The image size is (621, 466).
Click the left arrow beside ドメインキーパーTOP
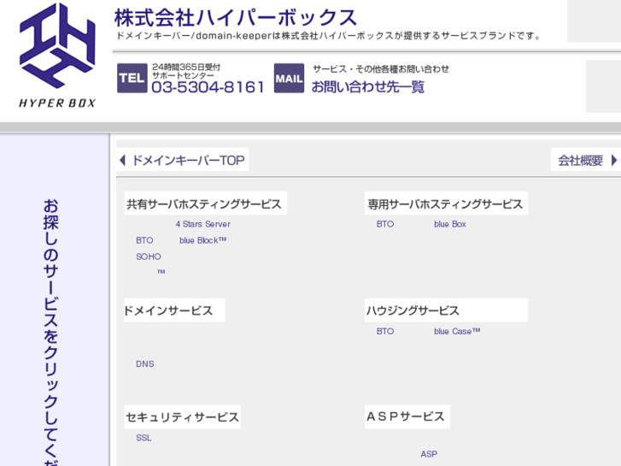coord(122,160)
